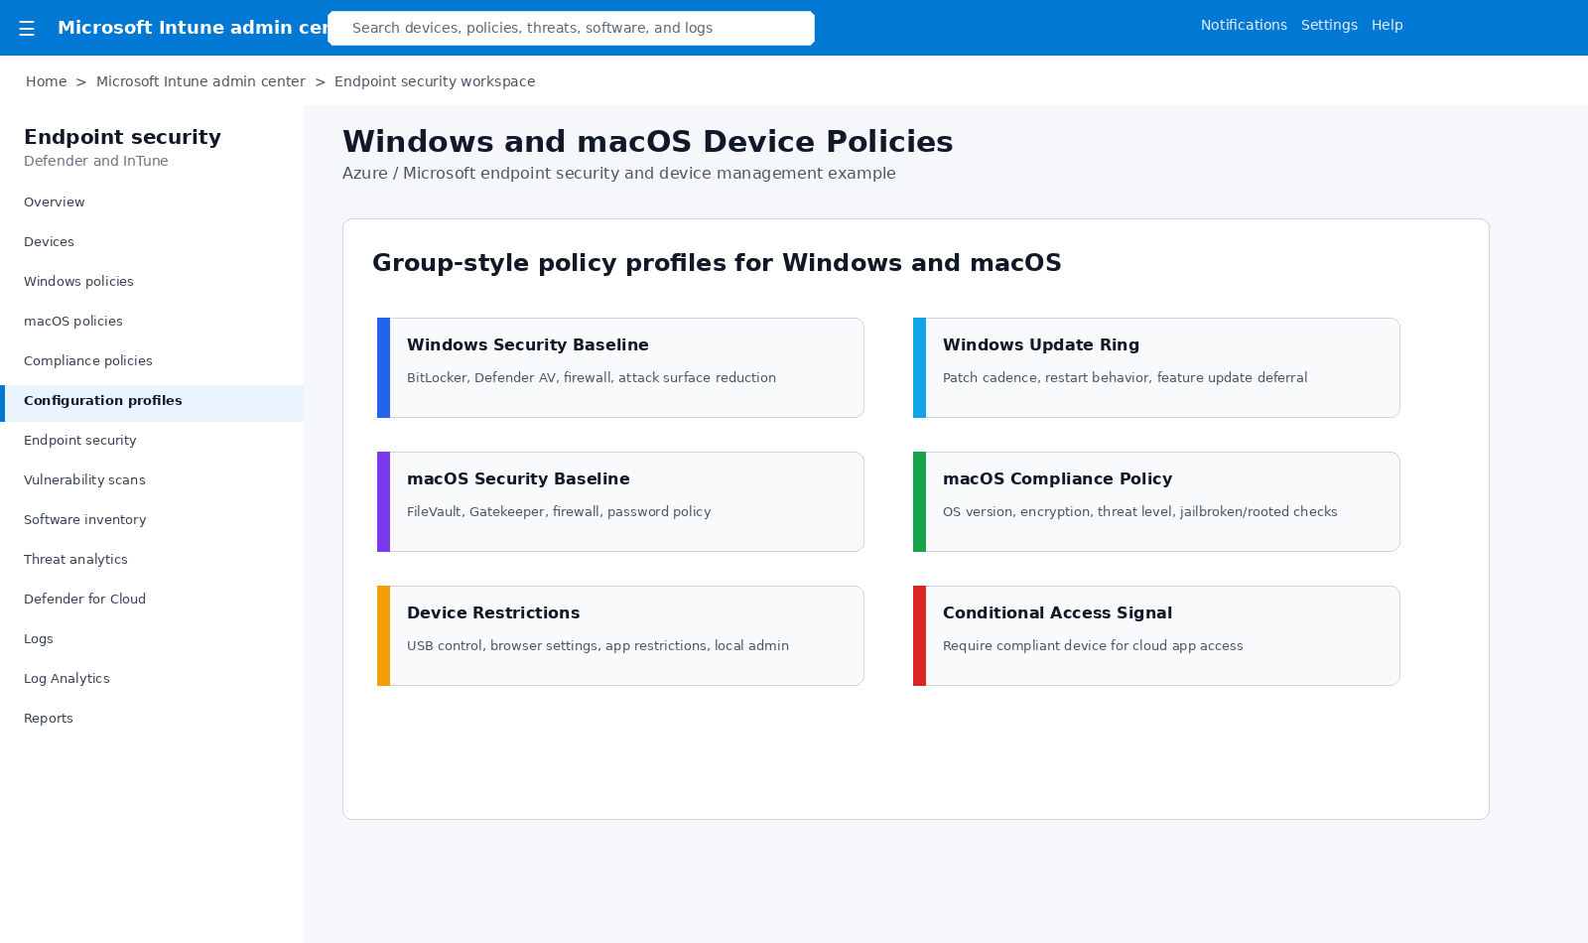Click FileVault, Gatekeeper description text

pyautogui.click(x=559, y=511)
